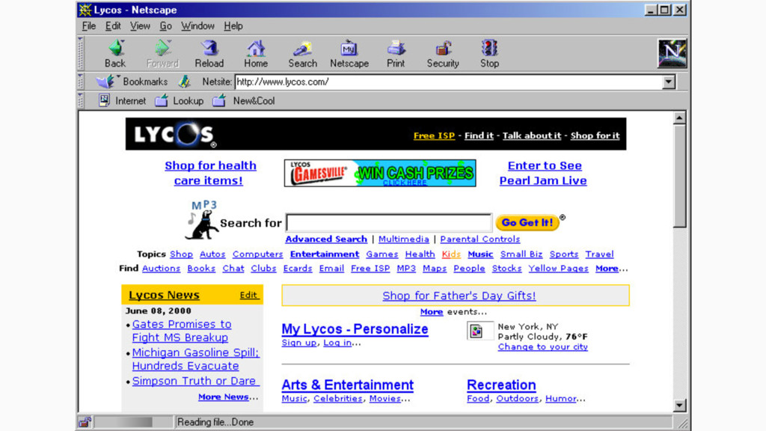Click the status bar progress indicator
Screen dimensions: 766x431
133,422
